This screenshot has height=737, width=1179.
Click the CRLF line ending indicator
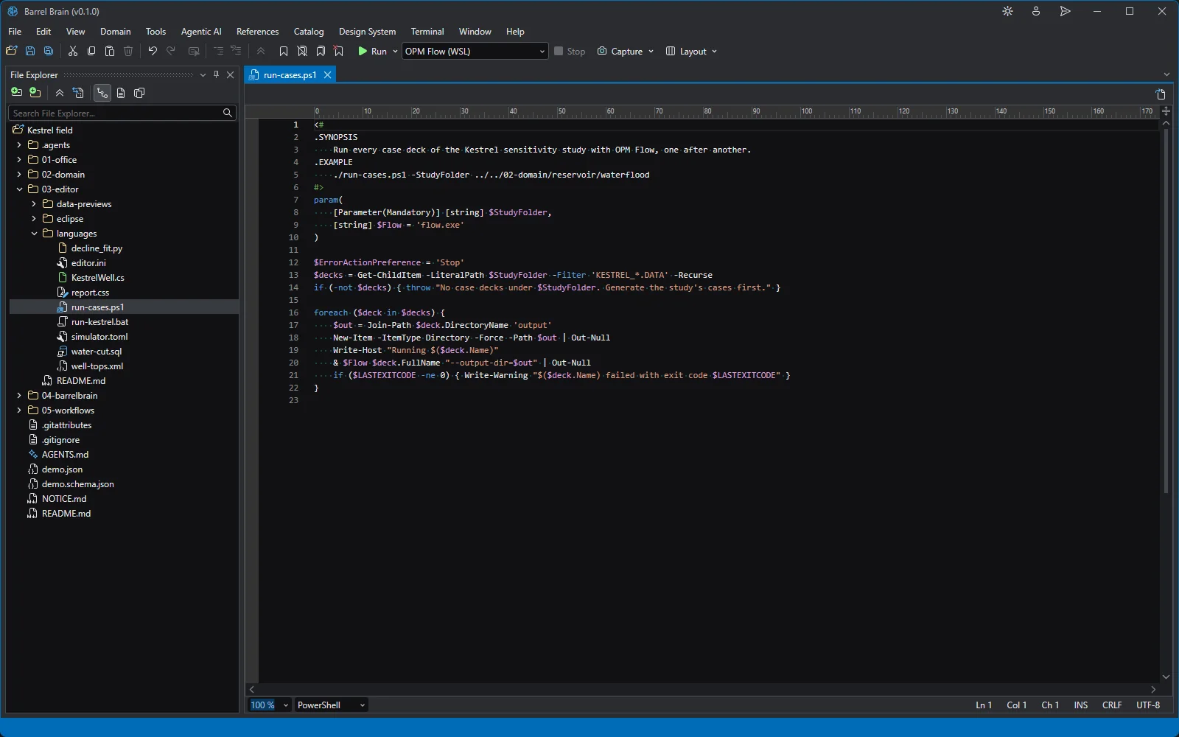coord(1112,705)
